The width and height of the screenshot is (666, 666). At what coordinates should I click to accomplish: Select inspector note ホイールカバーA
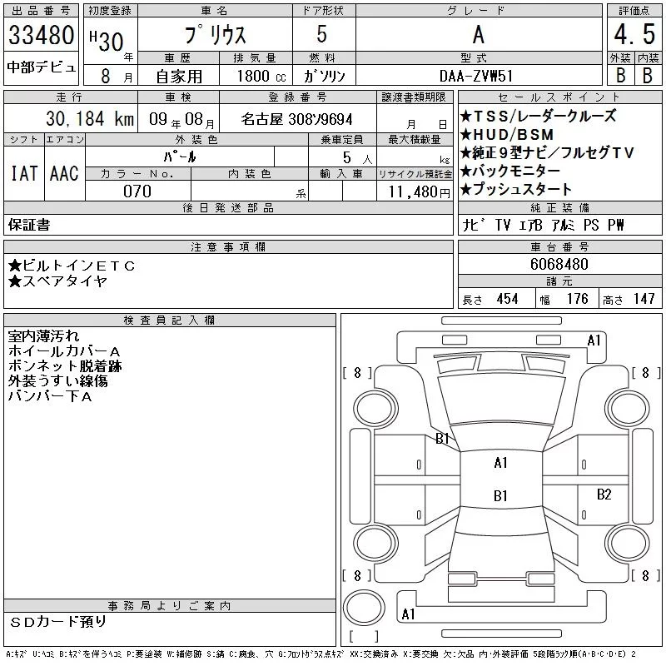click(x=64, y=351)
